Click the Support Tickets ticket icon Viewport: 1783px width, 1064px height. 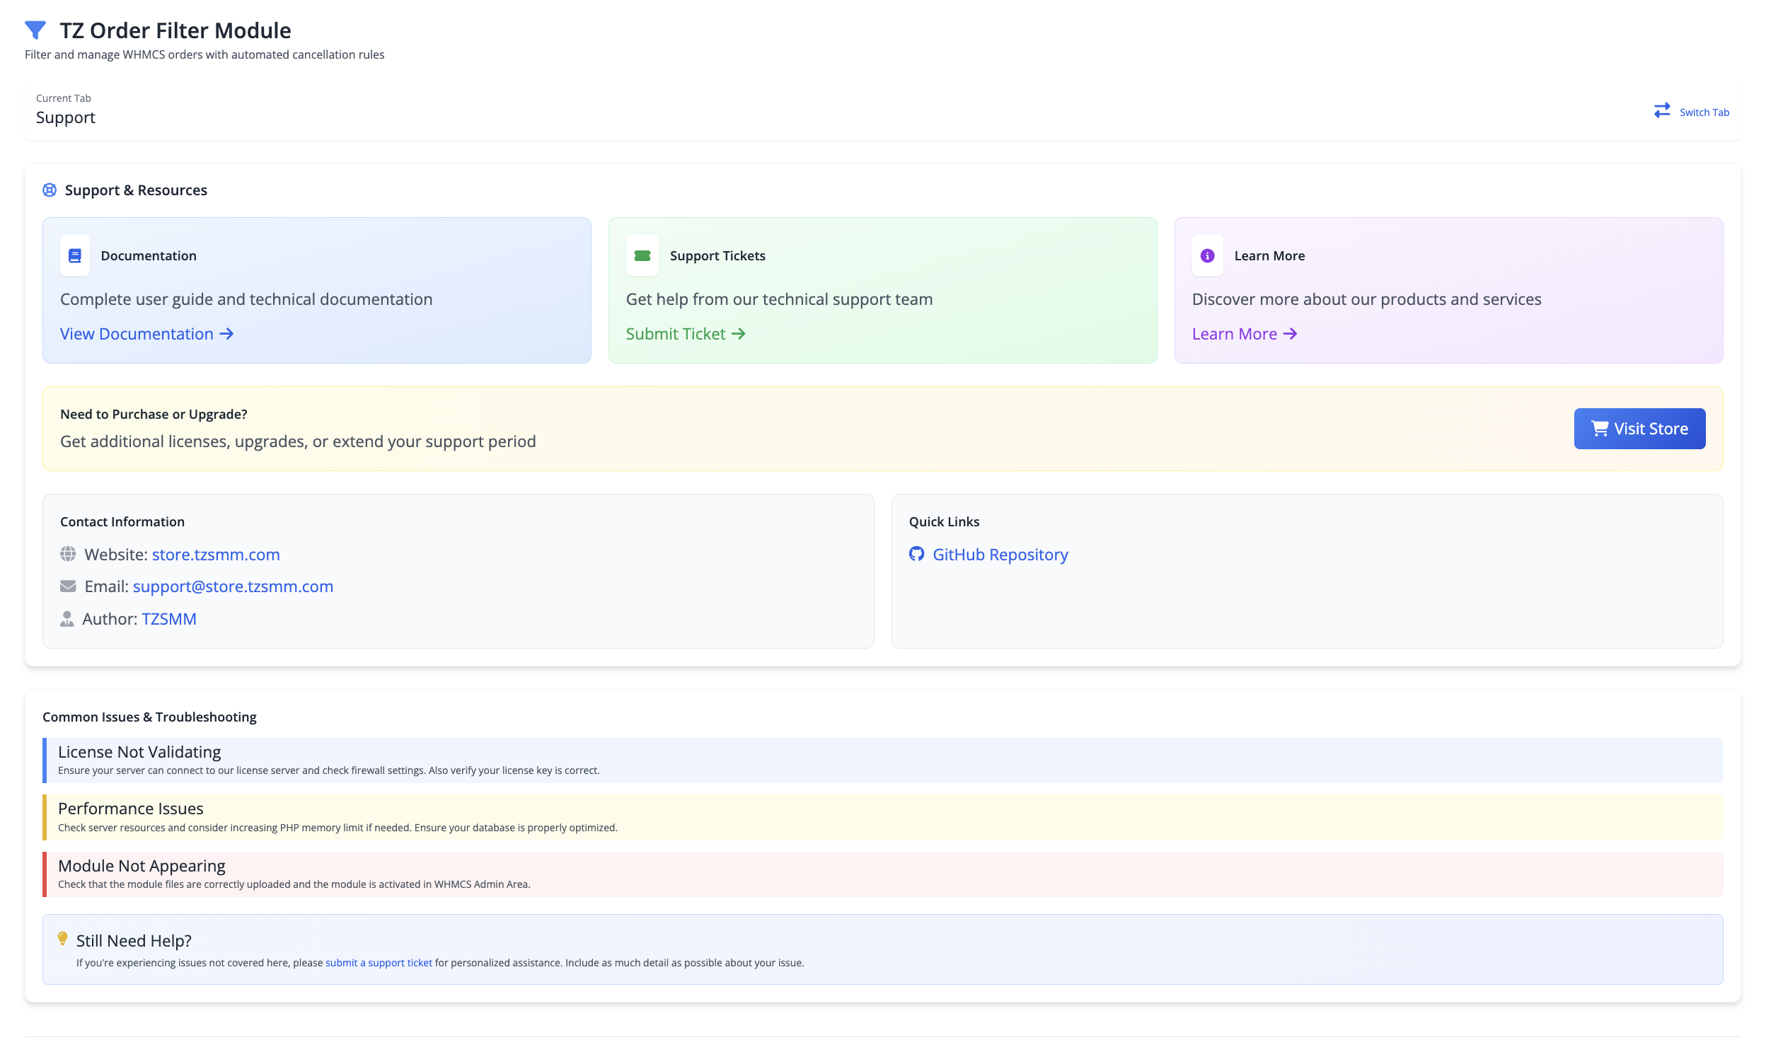point(642,255)
